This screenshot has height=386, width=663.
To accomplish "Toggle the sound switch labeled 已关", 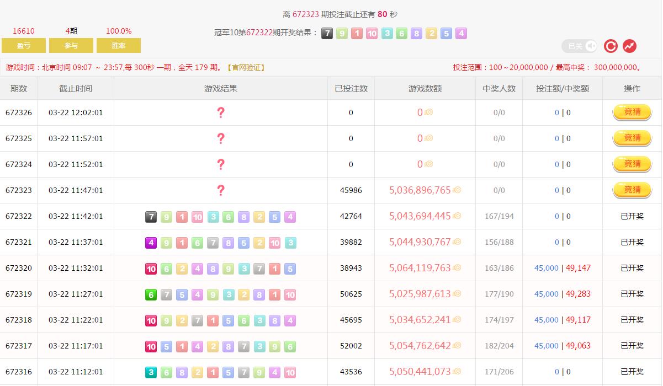I will click(x=580, y=46).
